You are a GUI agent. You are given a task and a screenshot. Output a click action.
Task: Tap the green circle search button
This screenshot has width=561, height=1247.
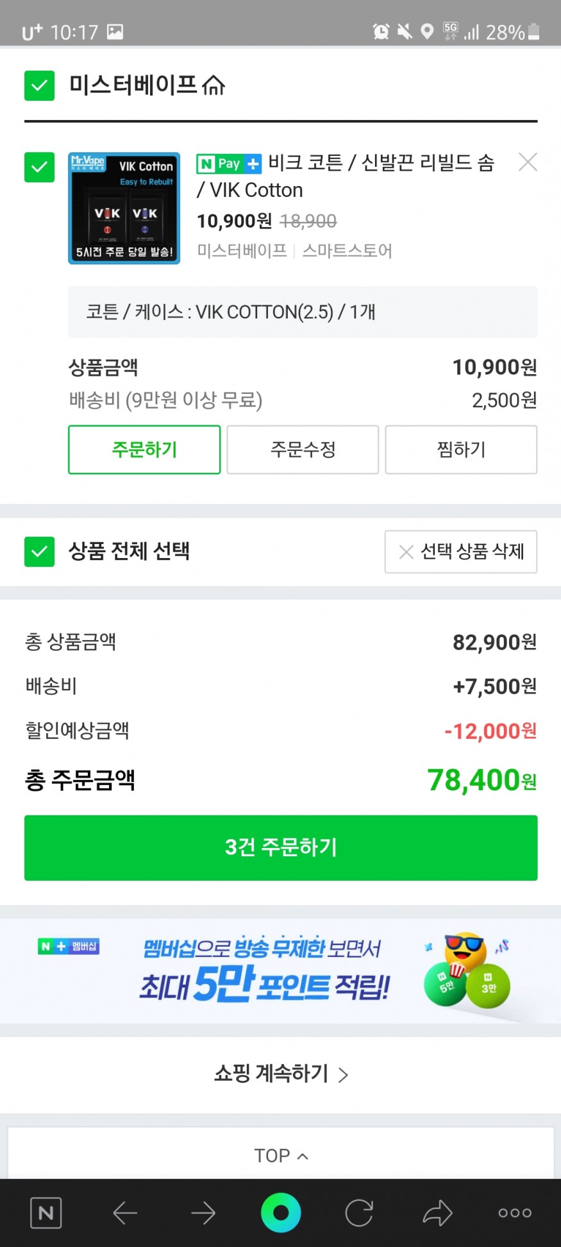click(x=281, y=1212)
